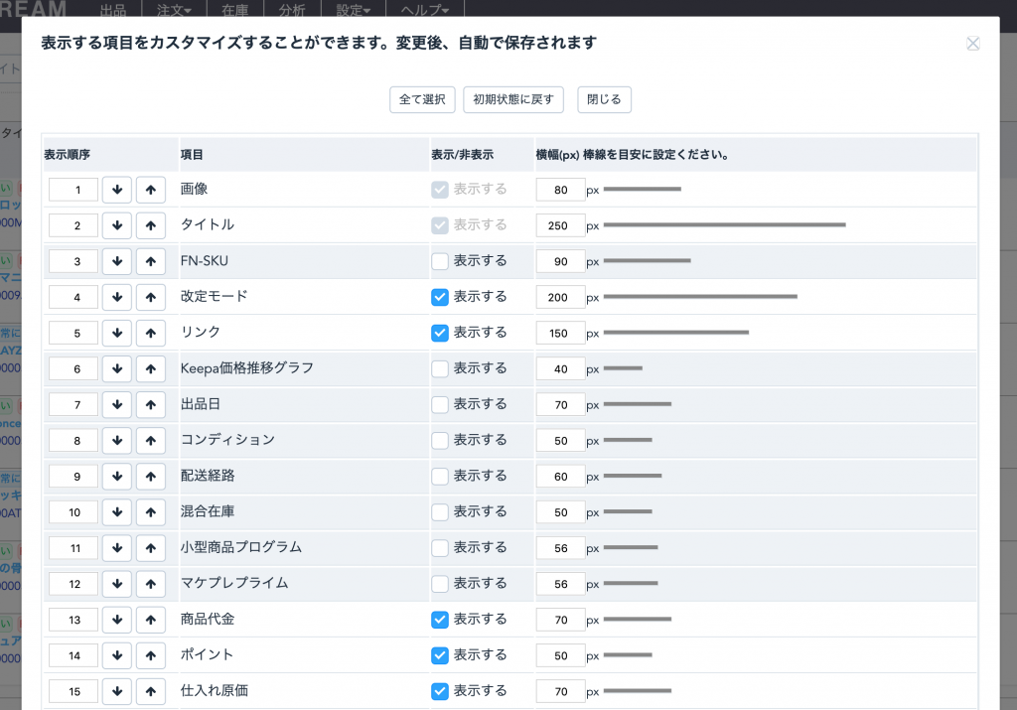Viewport: 1017px width, 710px height.
Task: Enable 表示する for 混合在庫
Action: pos(440,512)
